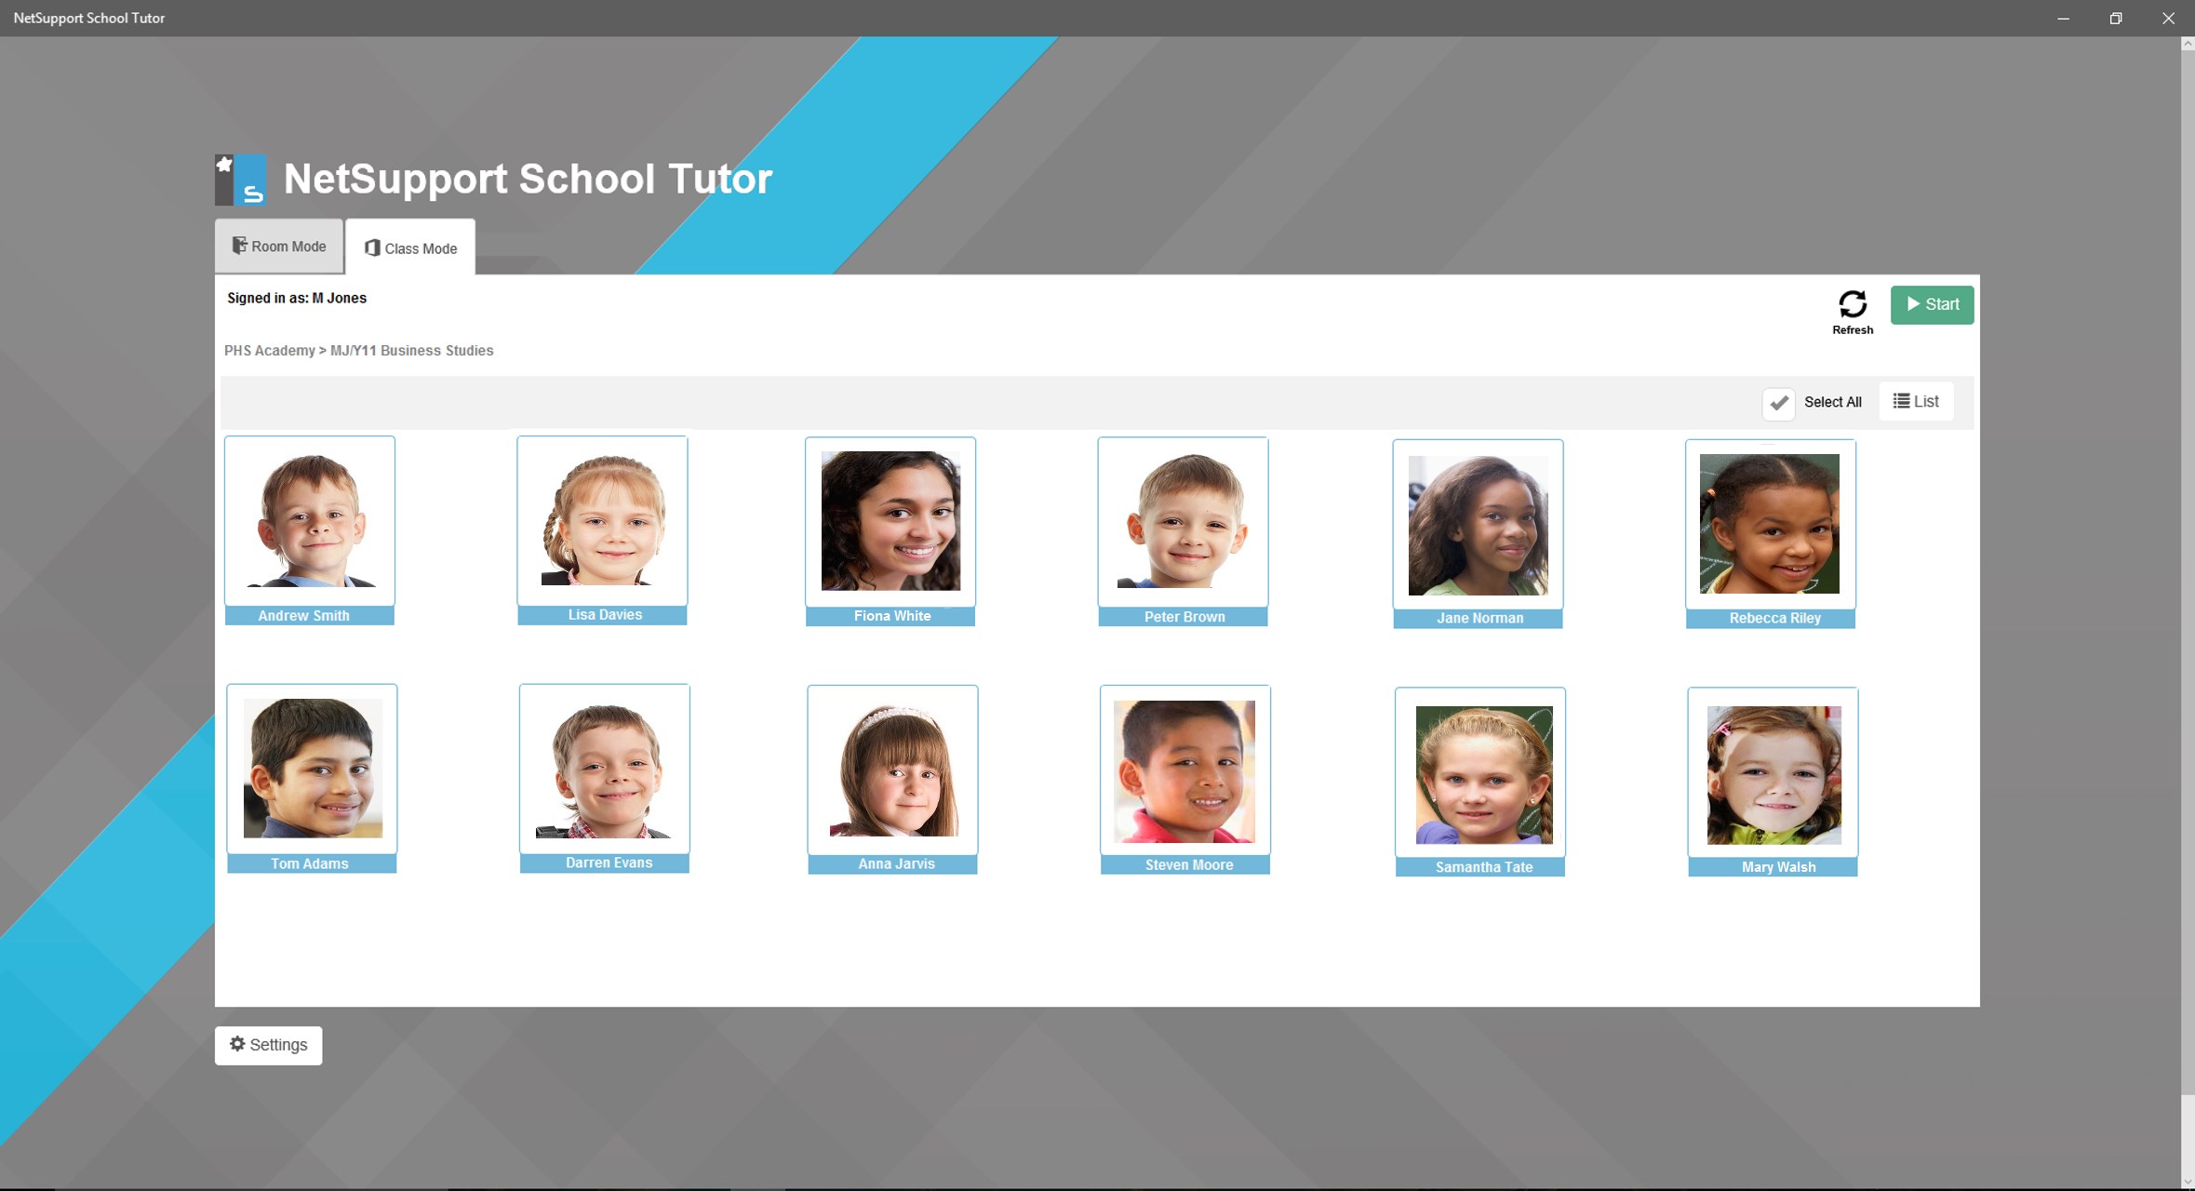Screen dimensions: 2195x1191
Task: Toggle List view for student display
Action: [1917, 400]
